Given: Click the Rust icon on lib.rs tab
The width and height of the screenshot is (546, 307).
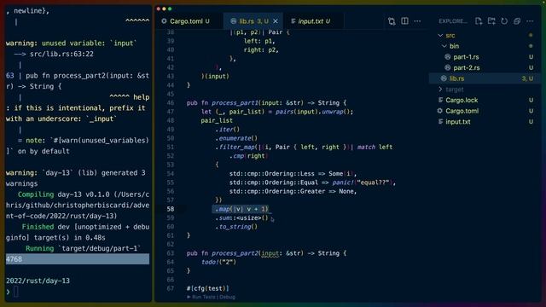Looking at the screenshot, I should pyautogui.click(x=233, y=21).
